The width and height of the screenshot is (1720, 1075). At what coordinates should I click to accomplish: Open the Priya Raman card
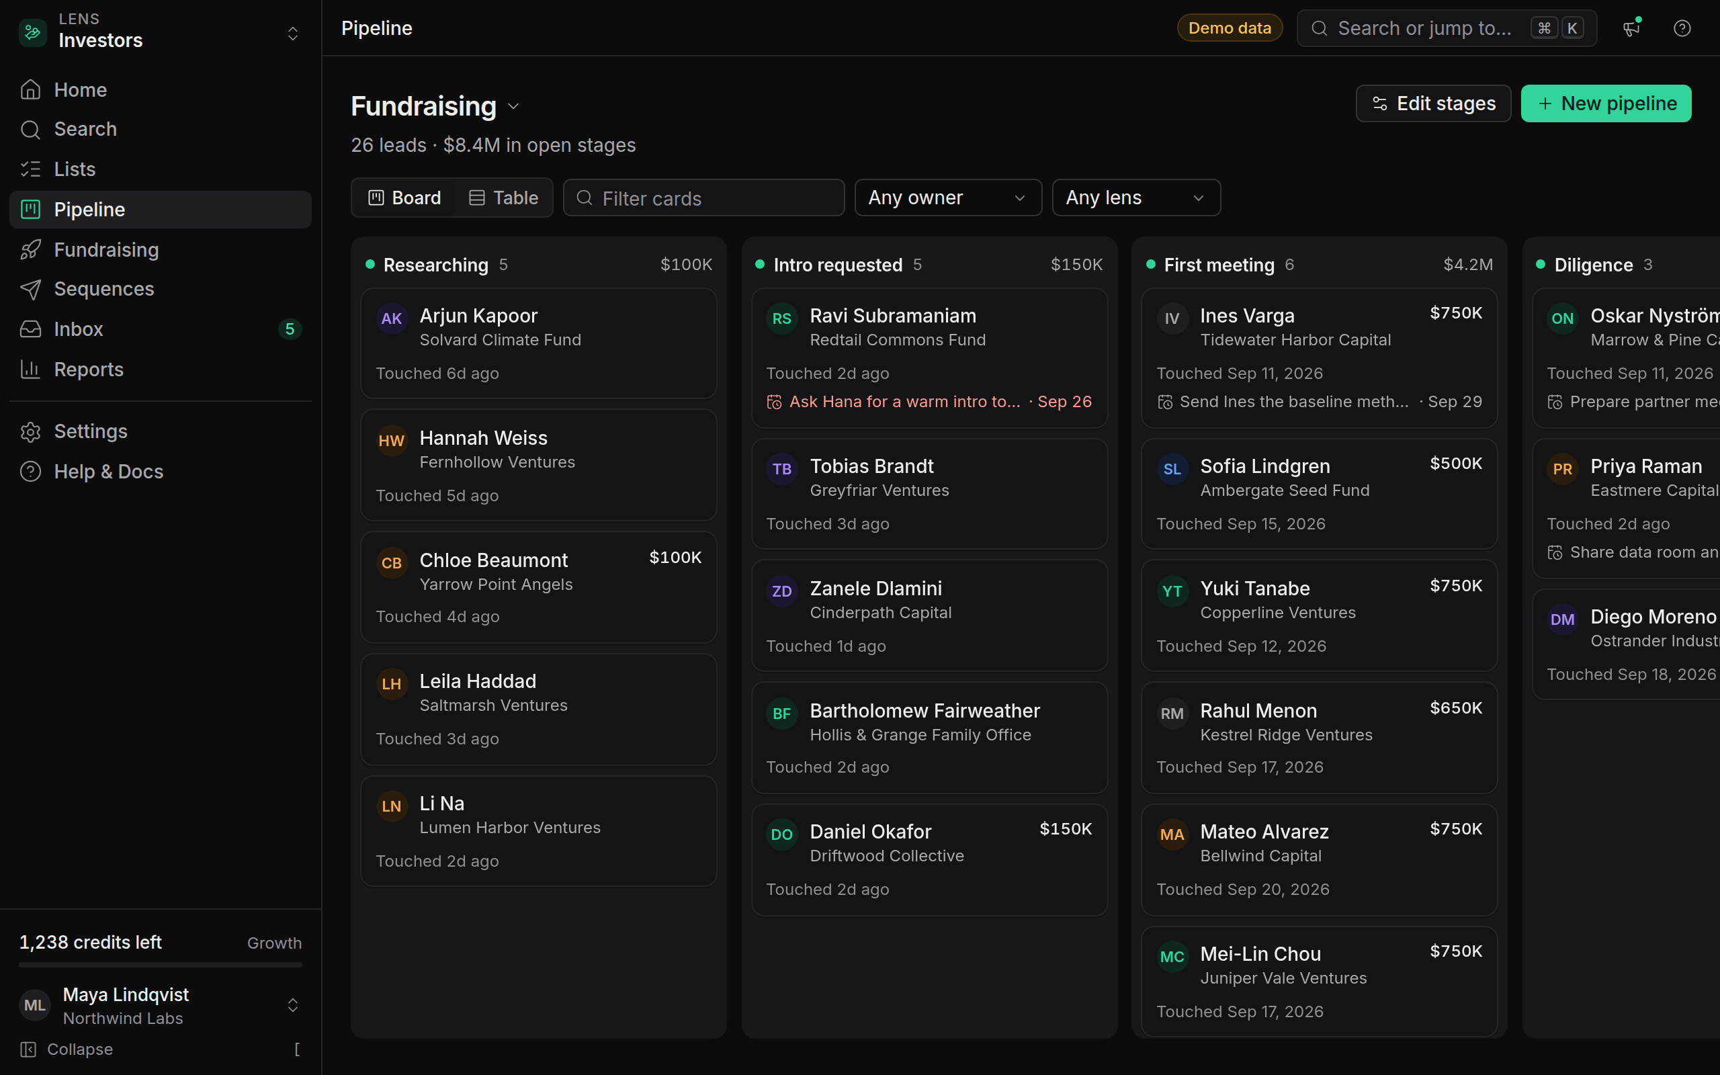tap(1626, 509)
